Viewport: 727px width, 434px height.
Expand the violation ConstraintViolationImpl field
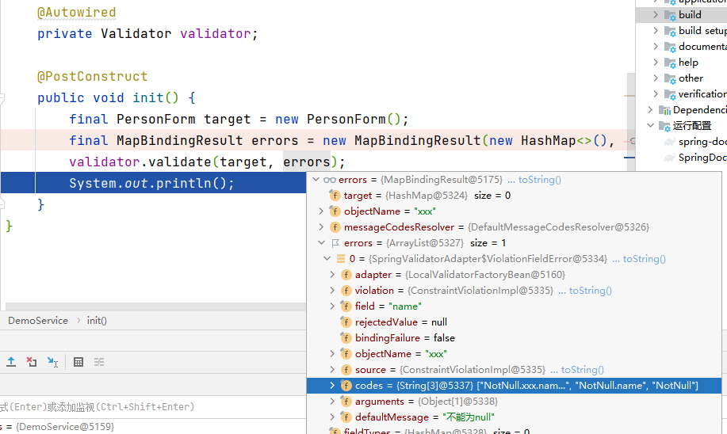pyautogui.click(x=332, y=291)
